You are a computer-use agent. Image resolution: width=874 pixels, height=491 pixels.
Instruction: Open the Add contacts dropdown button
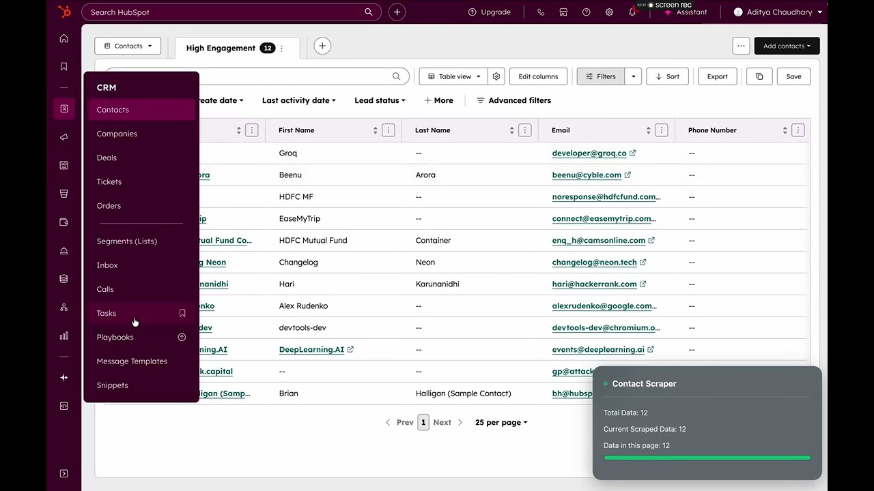787,46
